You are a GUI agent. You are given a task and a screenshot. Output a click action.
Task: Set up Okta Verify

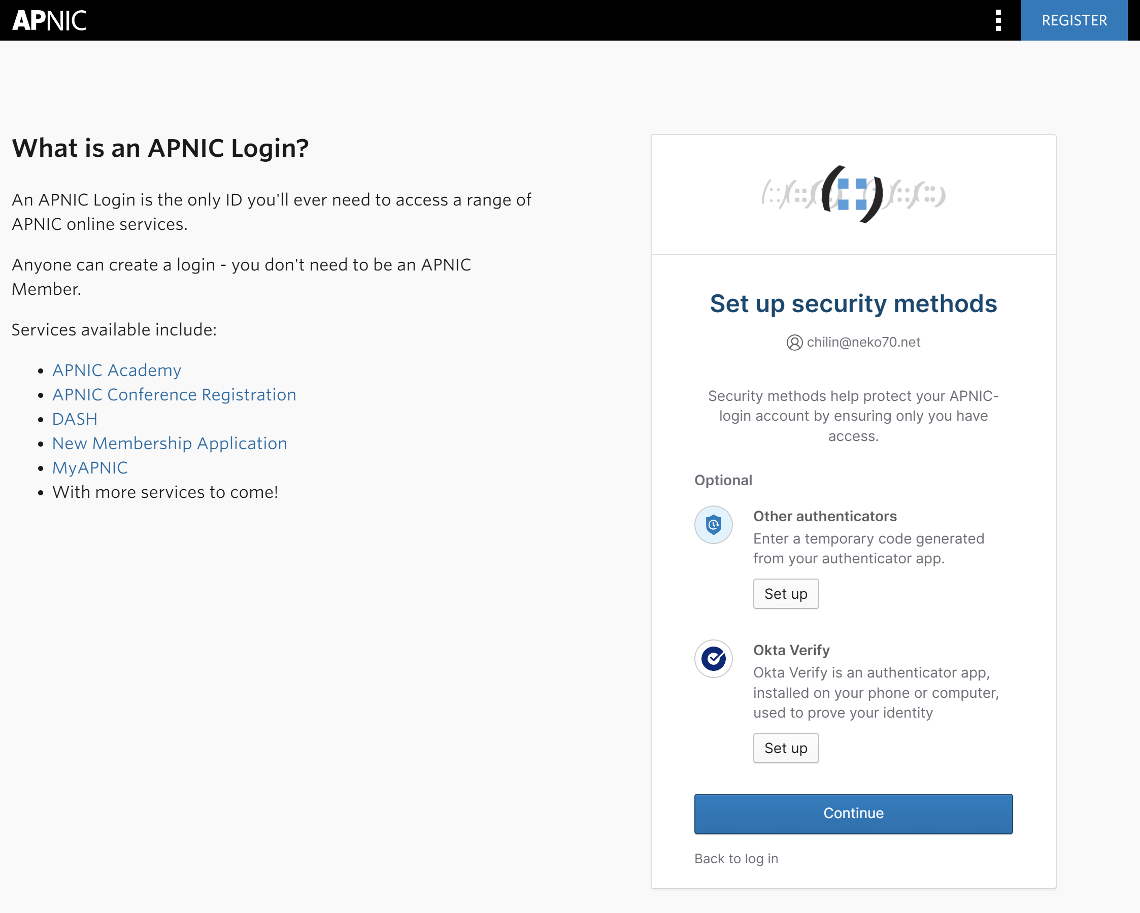(x=785, y=748)
